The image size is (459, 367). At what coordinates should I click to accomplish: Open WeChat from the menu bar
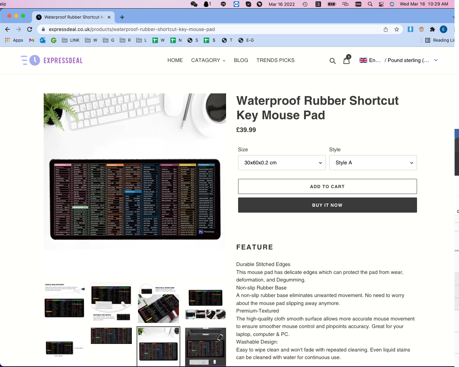(194, 4)
